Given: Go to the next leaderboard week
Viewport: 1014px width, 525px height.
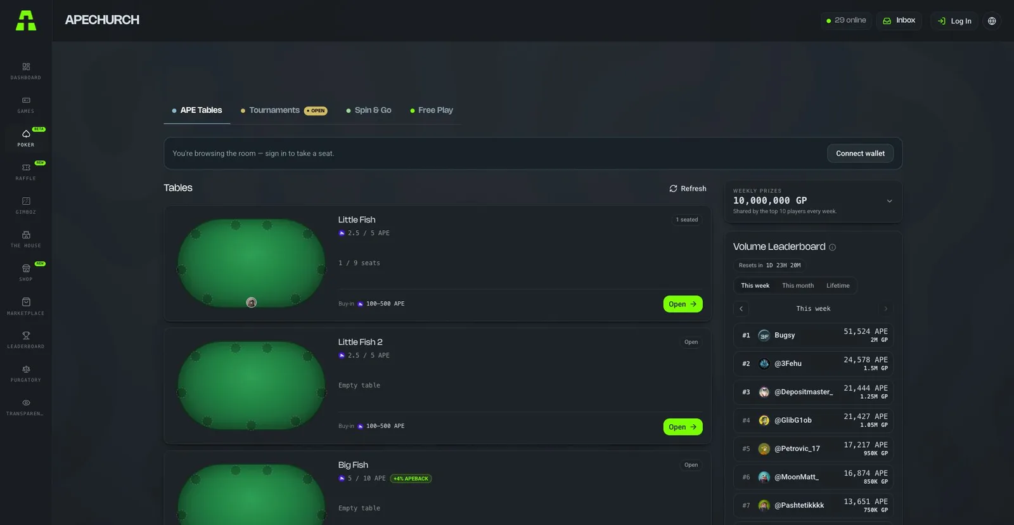Looking at the screenshot, I should [x=885, y=309].
